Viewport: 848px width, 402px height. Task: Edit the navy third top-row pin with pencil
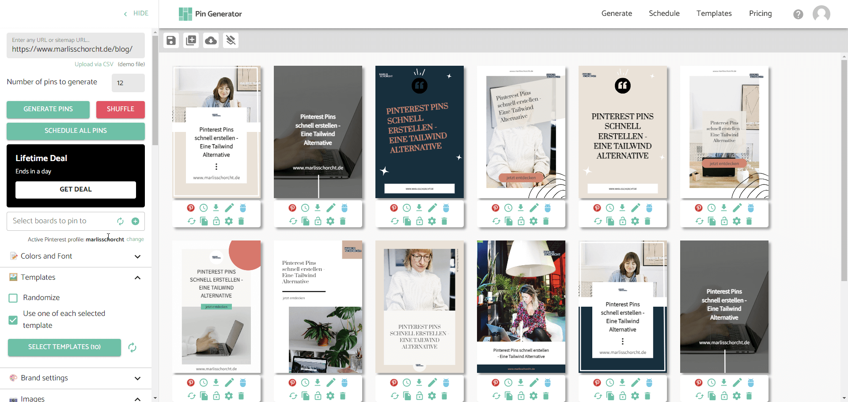432,208
